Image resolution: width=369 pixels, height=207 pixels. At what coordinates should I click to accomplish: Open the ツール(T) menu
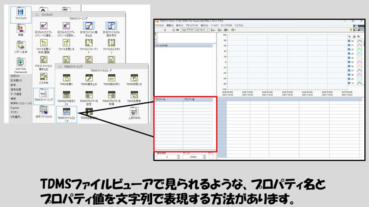coord(214,26)
